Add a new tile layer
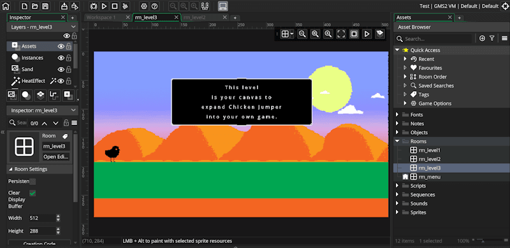This screenshot has width=510, height=248. 40,95
